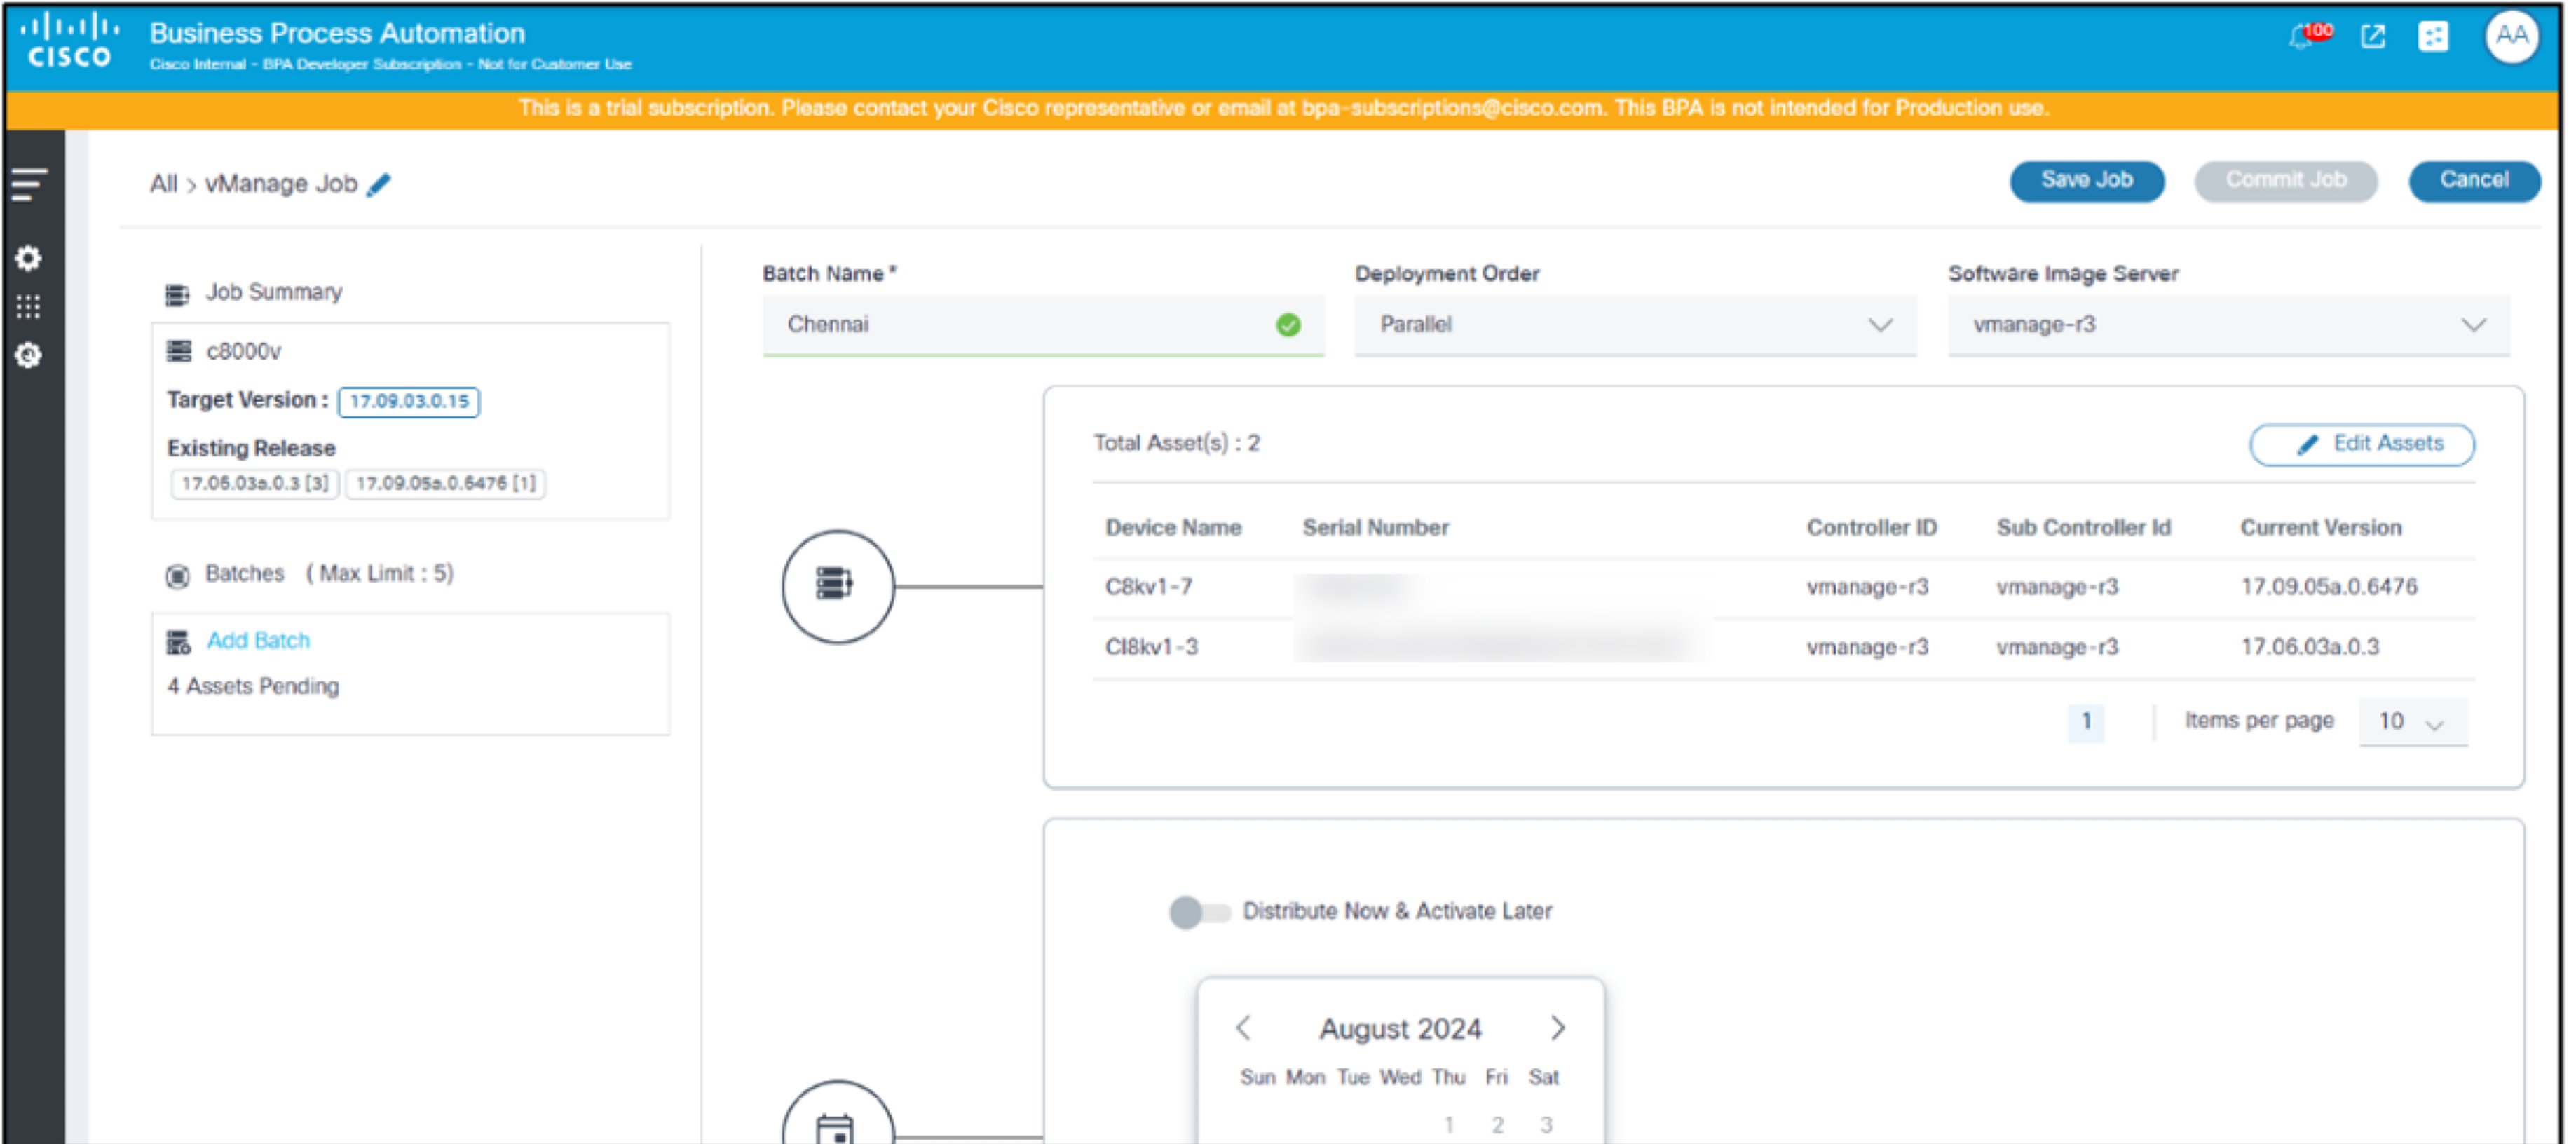Open the dotted grid icon in sidebar
Image resolution: width=2576 pixels, height=1144 pixels.
point(29,306)
